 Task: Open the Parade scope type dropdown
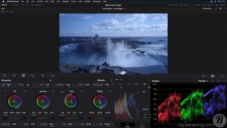[x=203, y=81]
